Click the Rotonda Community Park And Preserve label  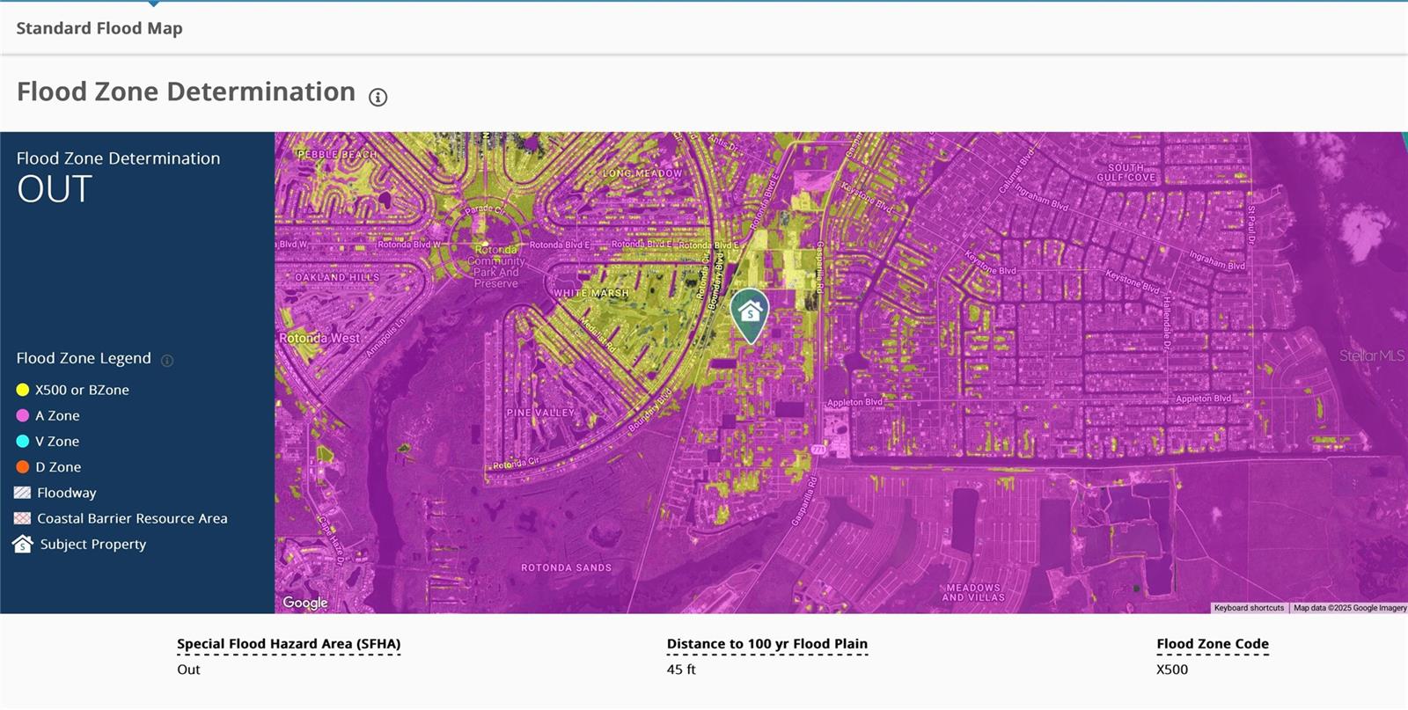(x=496, y=267)
